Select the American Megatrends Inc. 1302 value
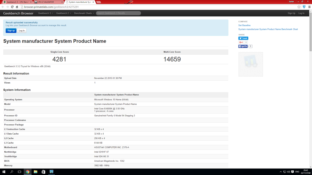Viewport: 312px width, 175px height. click(109, 161)
